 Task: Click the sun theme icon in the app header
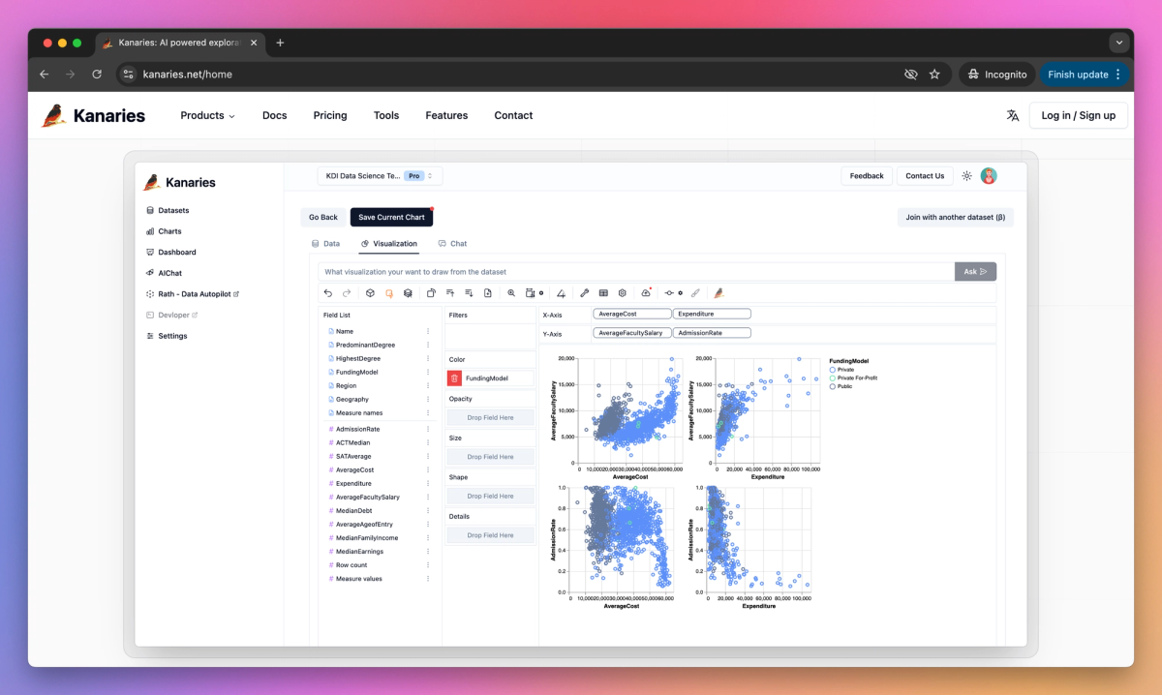(x=966, y=175)
